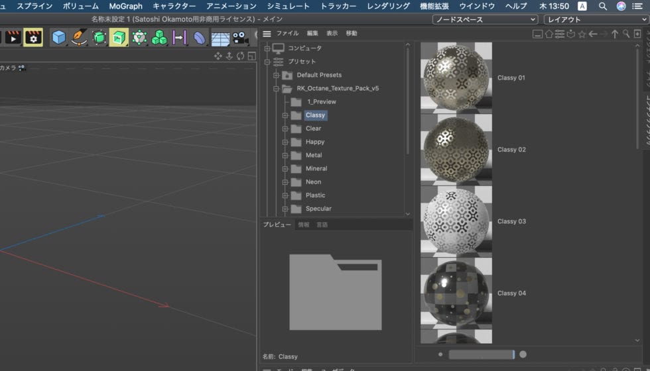Click the browser window panel icon
This screenshot has height=371, width=650.
(538, 34)
